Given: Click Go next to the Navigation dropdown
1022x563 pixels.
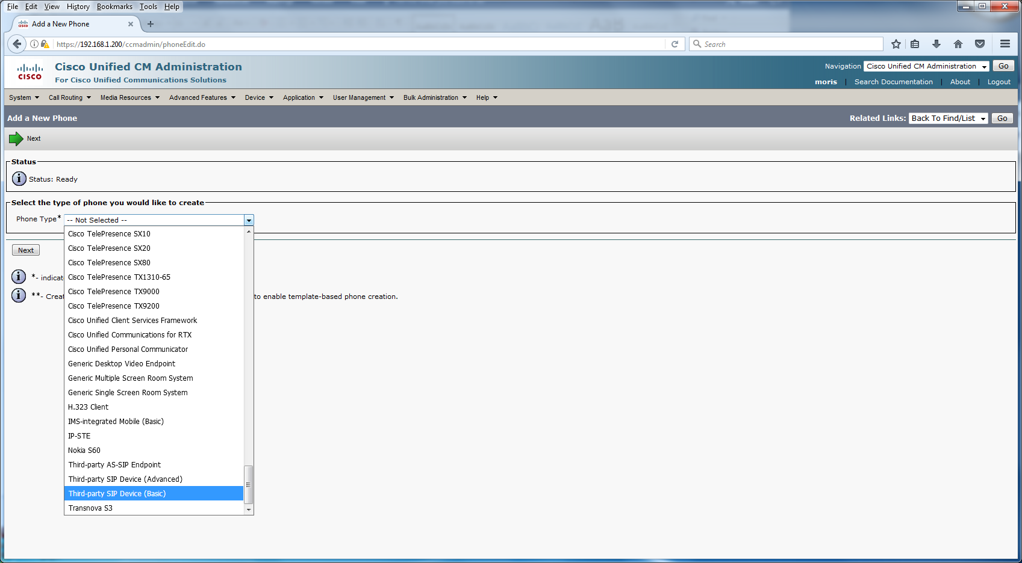Looking at the screenshot, I should [x=1003, y=66].
